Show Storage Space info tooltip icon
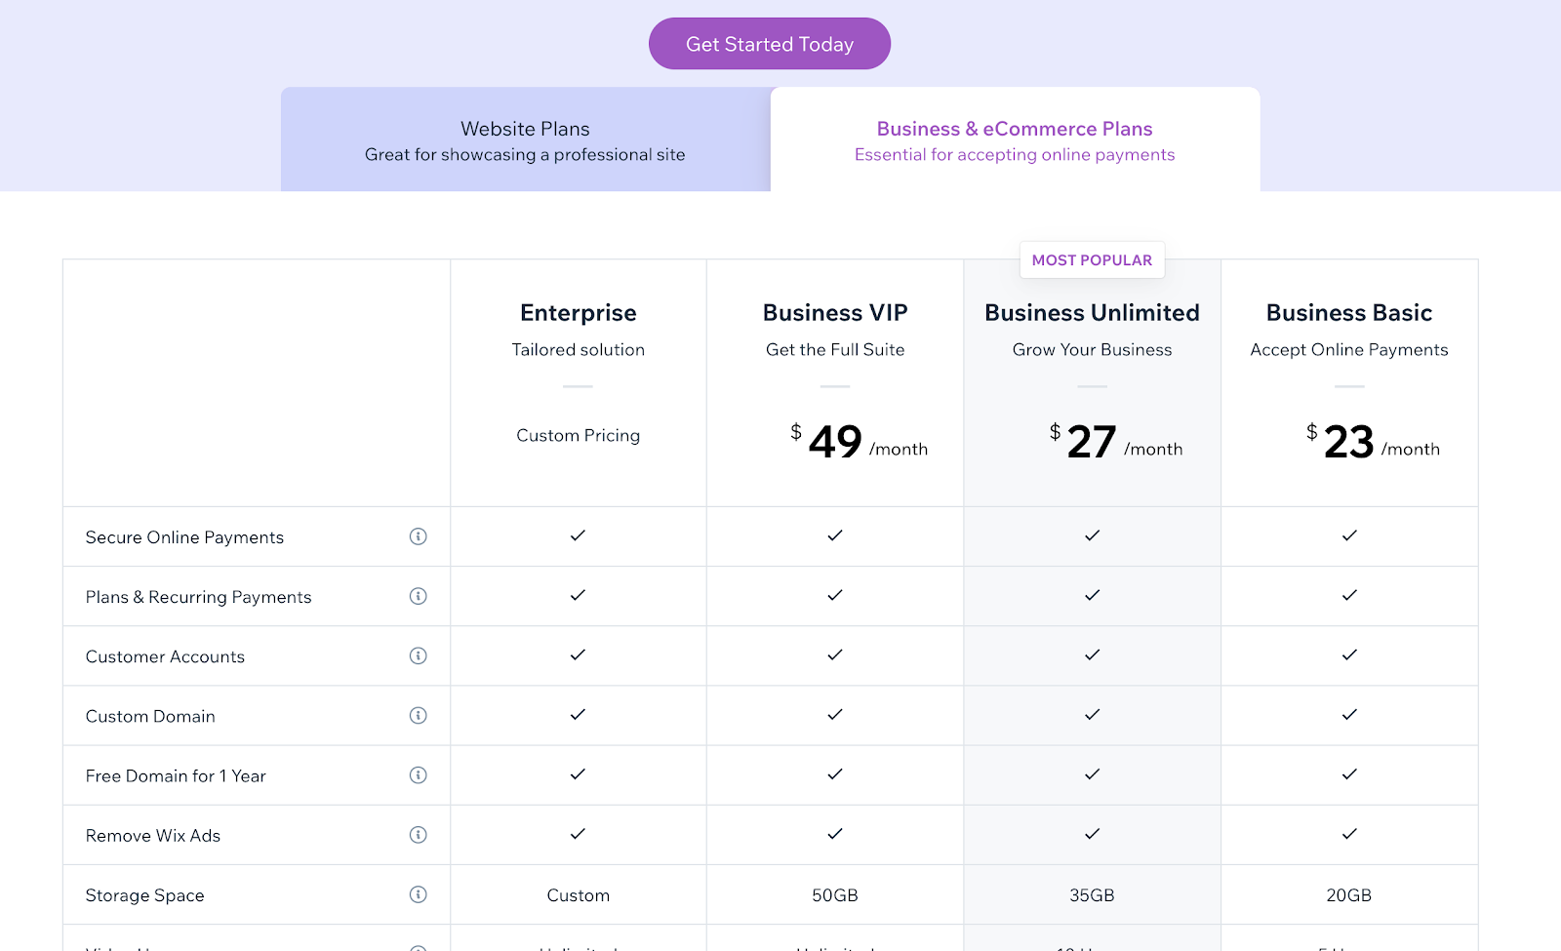 [x=419, y=894]
